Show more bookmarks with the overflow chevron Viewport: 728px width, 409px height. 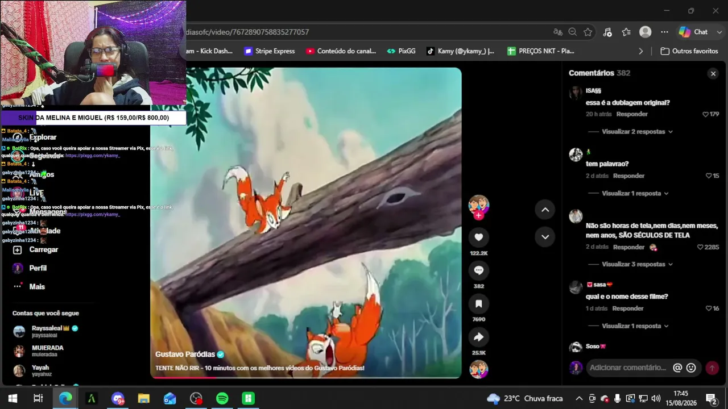640,51
